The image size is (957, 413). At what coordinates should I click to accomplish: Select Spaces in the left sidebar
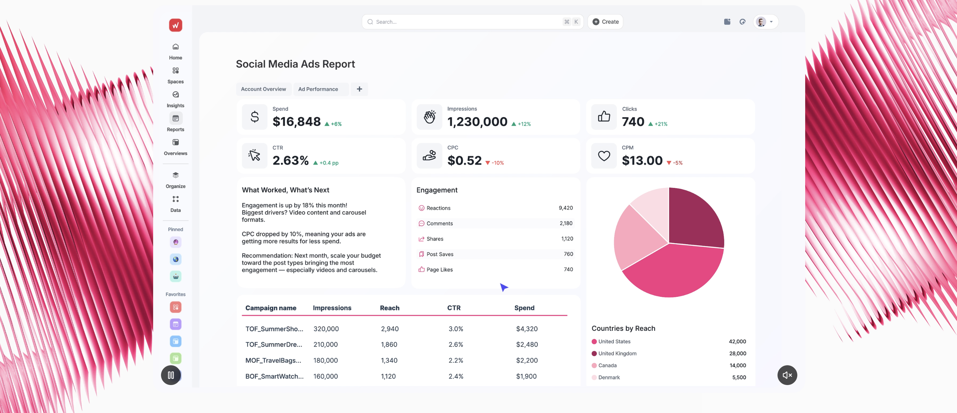175,73
